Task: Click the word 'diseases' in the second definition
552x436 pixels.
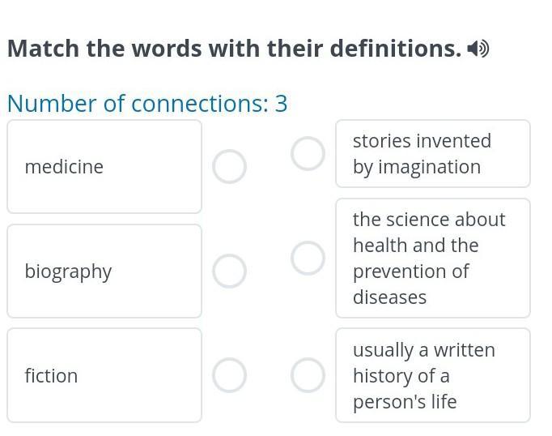Action: (x=389, y=297)
